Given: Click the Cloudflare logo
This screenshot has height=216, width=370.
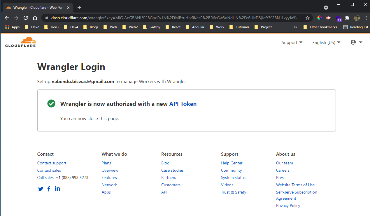Looking at the screenshot, I should tap(20, 42).
